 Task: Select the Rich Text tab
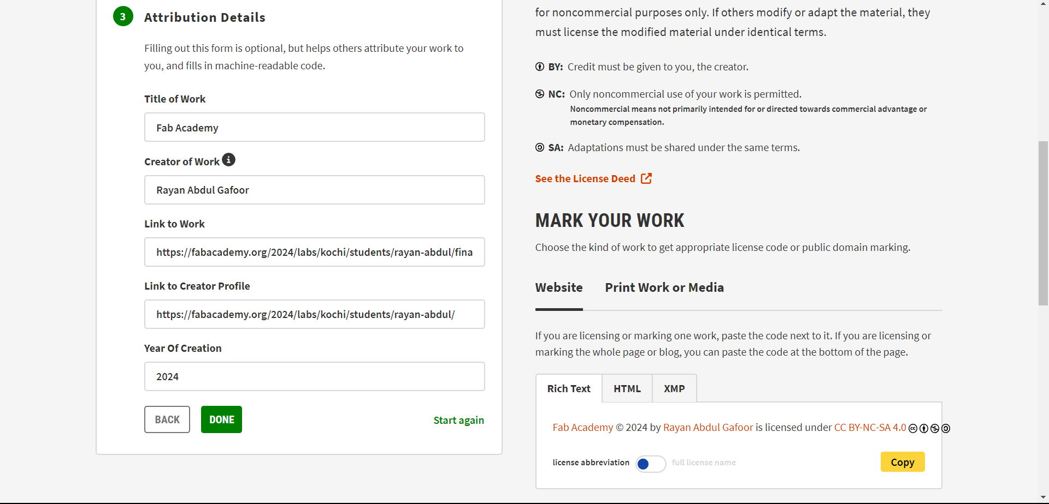(569, 388)
